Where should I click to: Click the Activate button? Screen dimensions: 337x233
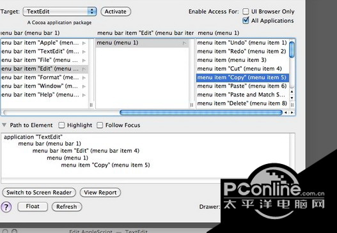[x=116, y=11]
